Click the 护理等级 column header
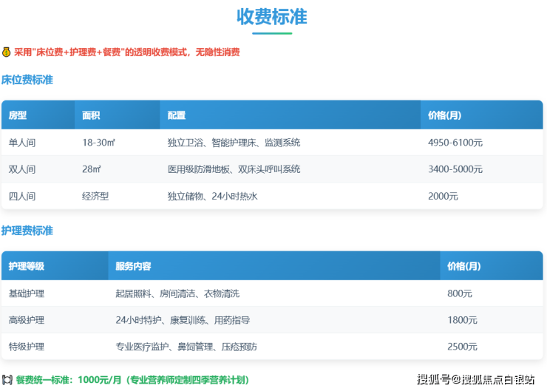 click(27, 266)
